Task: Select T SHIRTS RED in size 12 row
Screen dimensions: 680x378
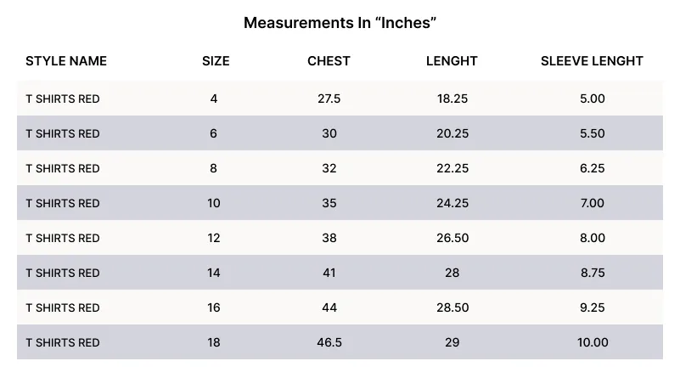Action: 63,238
